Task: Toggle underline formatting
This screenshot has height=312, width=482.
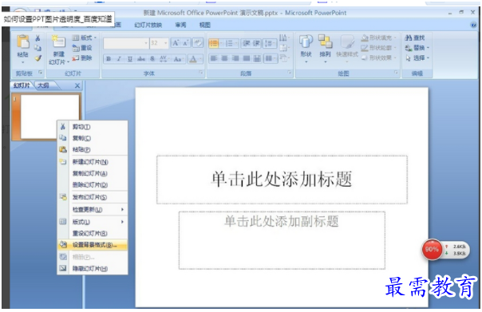Action: (130, 59)
